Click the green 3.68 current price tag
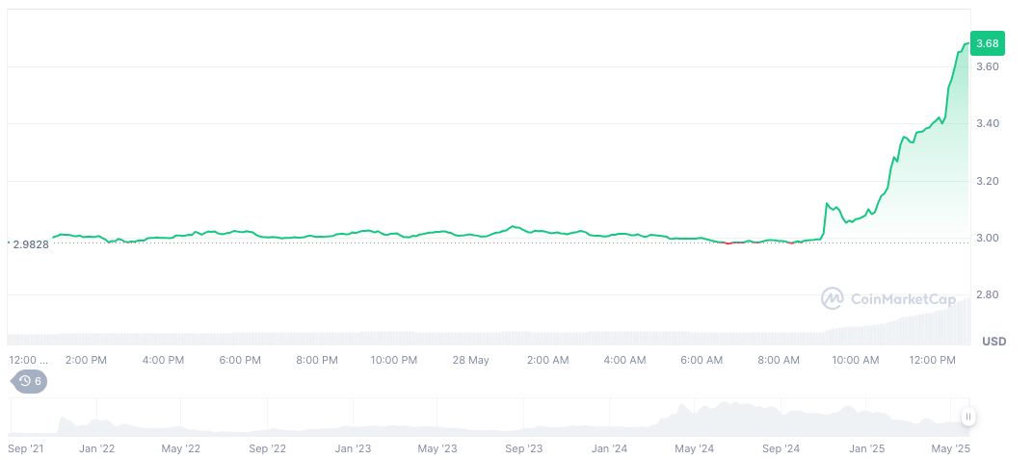Viewport: 1033px width, 459px height. tap(987, 43)
